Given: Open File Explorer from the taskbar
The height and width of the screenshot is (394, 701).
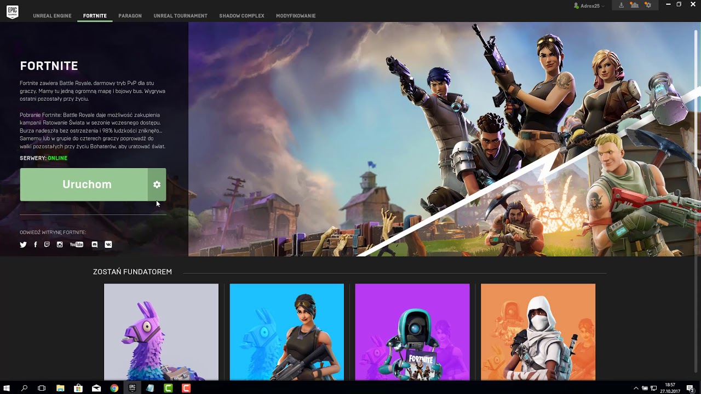Looking at the screenshot, I should [x=60, y=388].
